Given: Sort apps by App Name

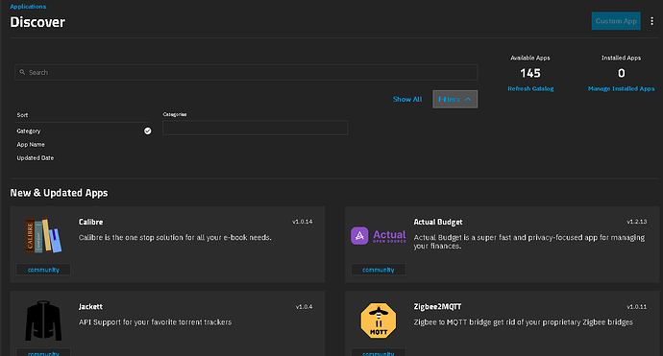Looking at the screenshot, I should click(x=31, y=145).
